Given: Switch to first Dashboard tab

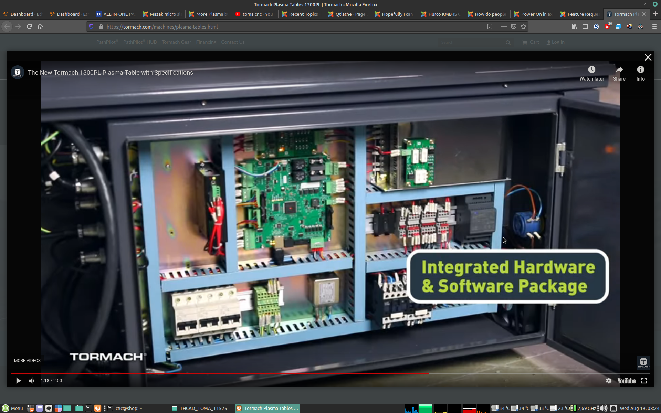Looking at the screenshot, I should [23, 14].
